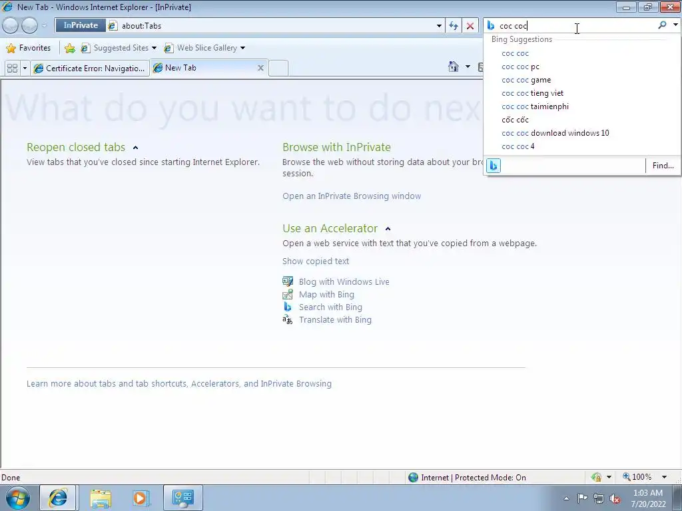
Task: Click the red Stop loading icon
Action: tap(470, 26)
